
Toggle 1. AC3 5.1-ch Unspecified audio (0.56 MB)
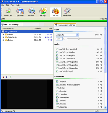click(x=57, y=62)
